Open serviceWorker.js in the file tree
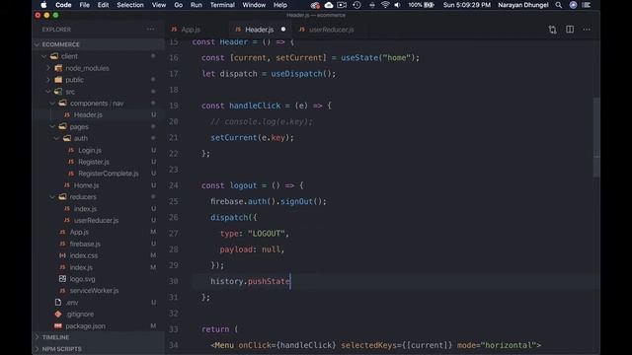This screenshot has width=632, height=355. pos(94,291)
